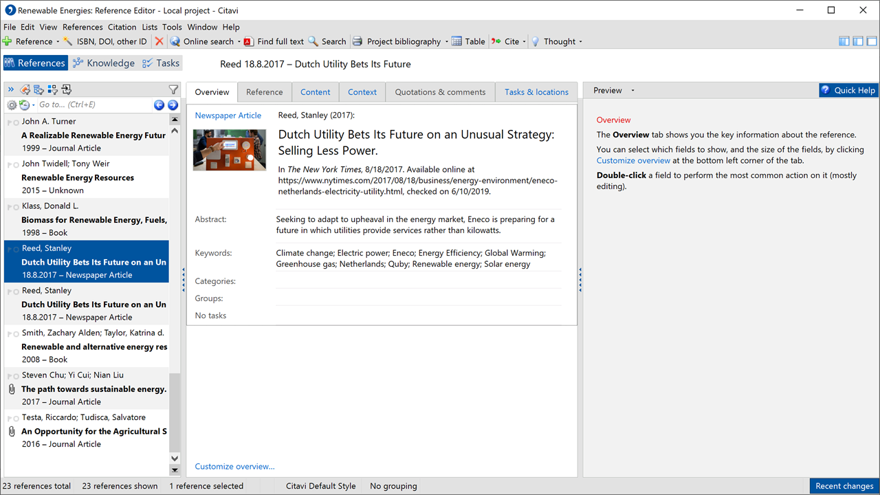The image size is (880, 495).
Task: Click the filter funnel icon in reference list
Action: 173,89
